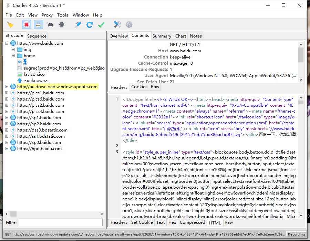Click the Validate green checkmark icon
The image size is (310, 241).
tap(101, 25)
